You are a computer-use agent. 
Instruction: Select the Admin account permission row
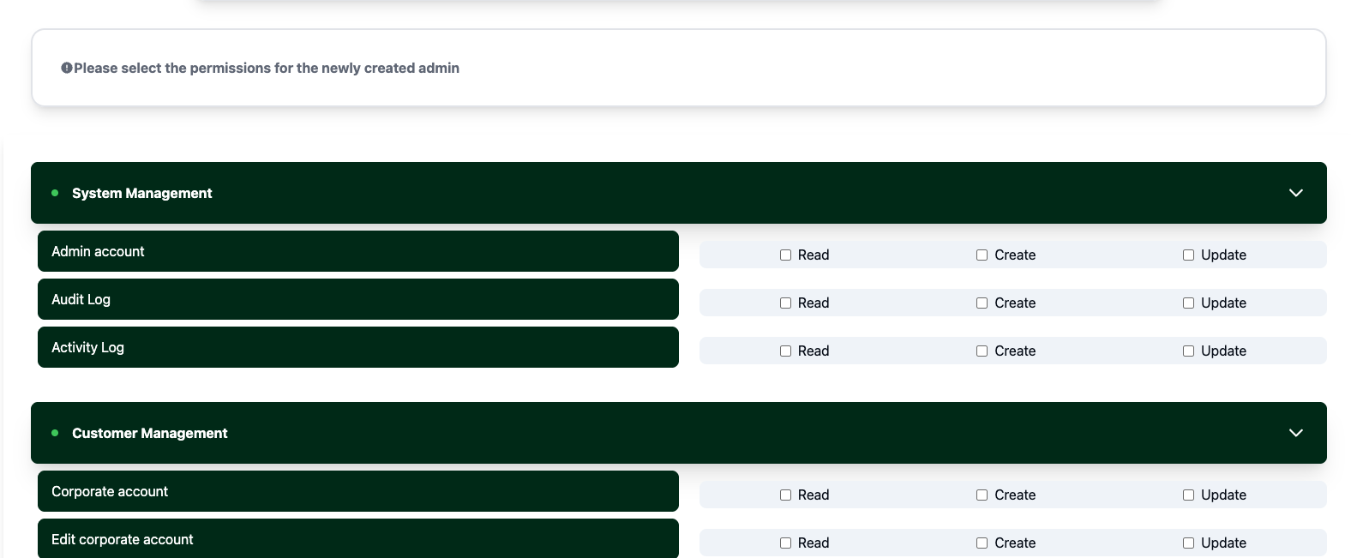(x=357, y=251)
